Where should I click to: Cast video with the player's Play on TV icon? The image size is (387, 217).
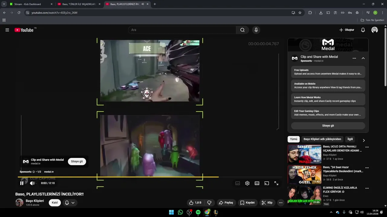click(267, 183)
